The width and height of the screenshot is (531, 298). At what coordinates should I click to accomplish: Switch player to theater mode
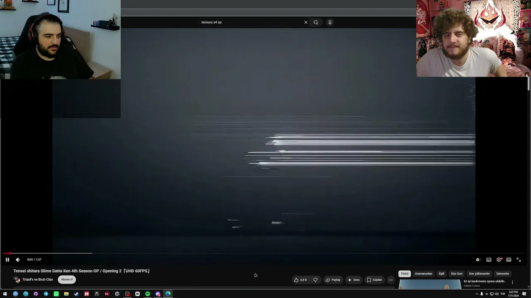509,260
